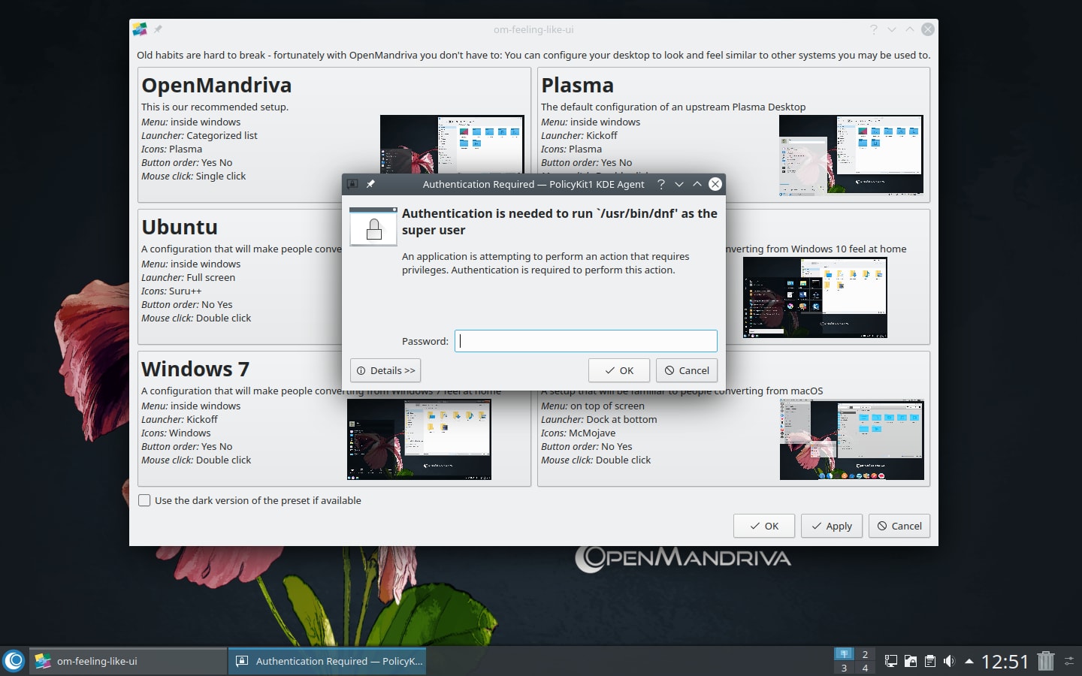Enable dark version of the preset checkbox
The image size is (1082, 676).
pos(144,500)
